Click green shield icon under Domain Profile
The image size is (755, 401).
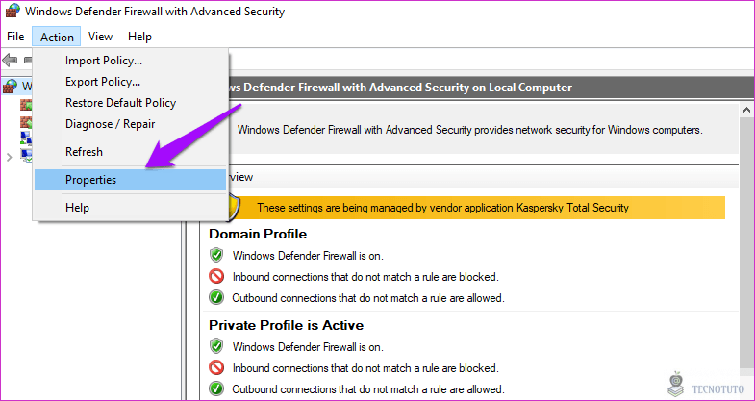click(x=216, y=255)
